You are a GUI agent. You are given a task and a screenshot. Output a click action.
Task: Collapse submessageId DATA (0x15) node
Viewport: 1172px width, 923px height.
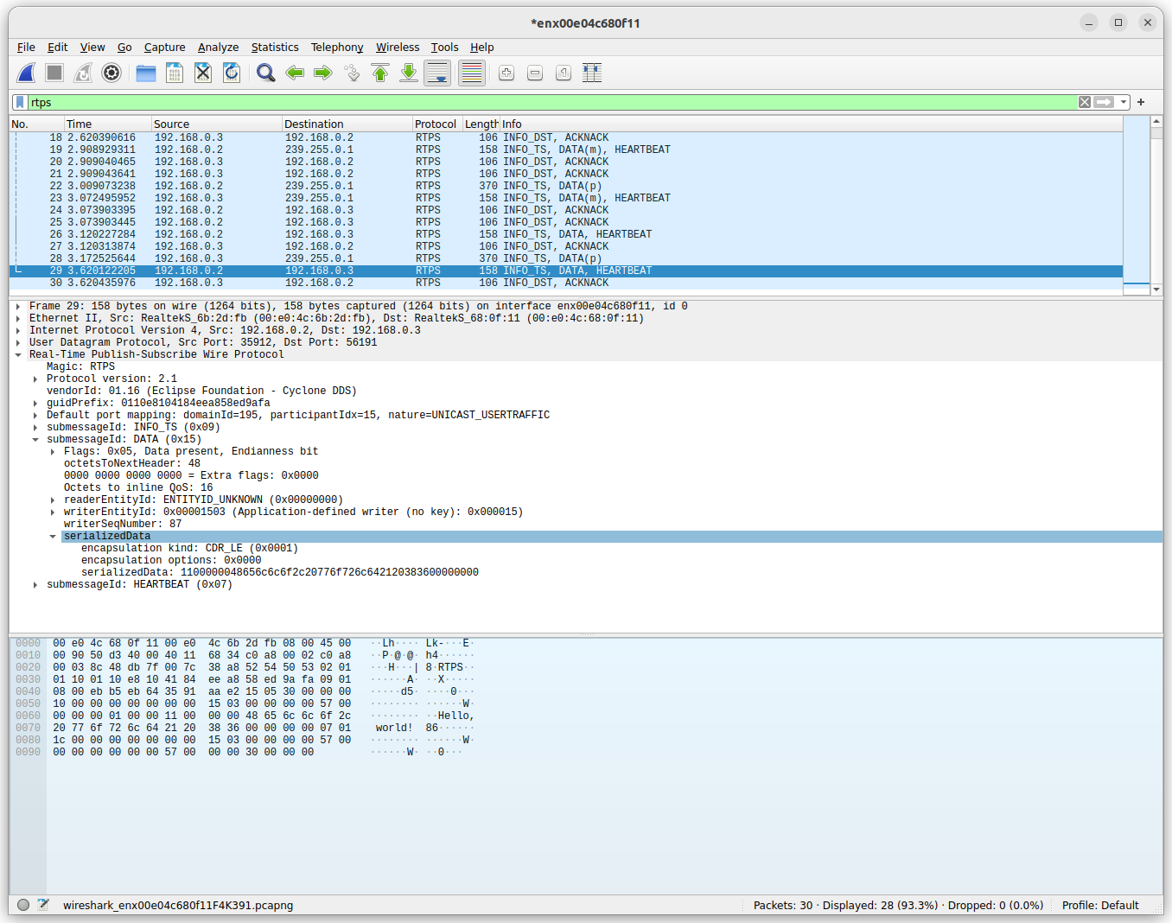click(35, 439)
